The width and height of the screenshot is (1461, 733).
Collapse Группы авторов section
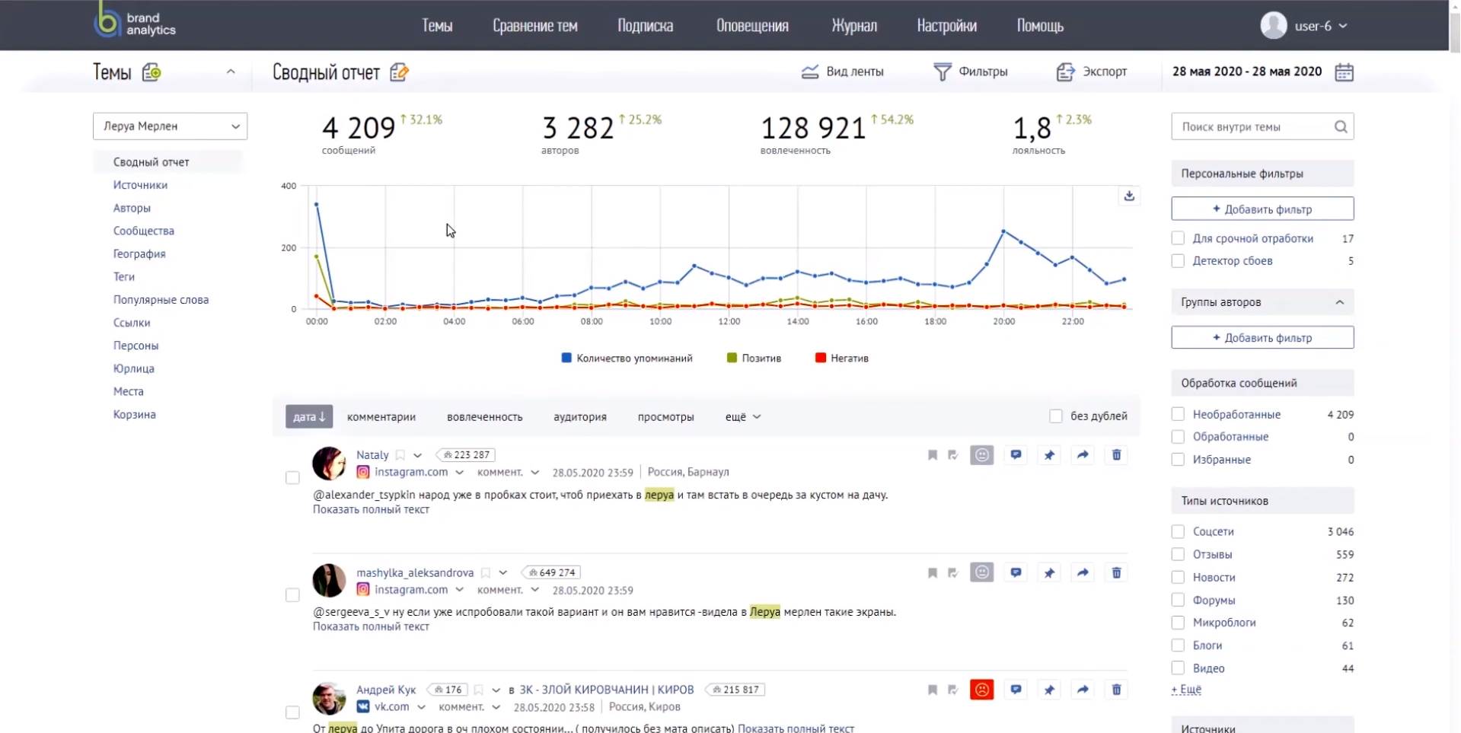(1339, 302)
